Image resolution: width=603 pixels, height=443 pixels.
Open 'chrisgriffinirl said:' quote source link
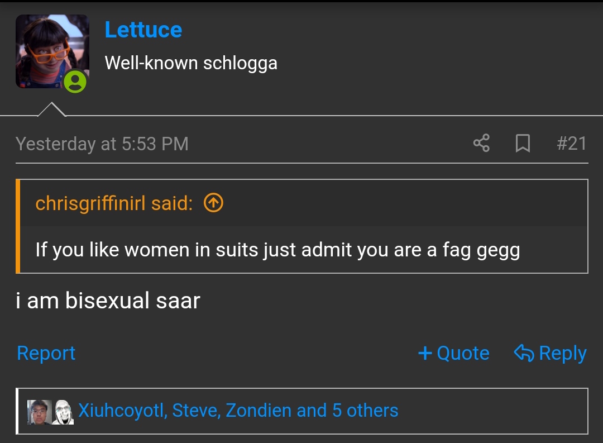pyautogui.click(x=114, y=203)
